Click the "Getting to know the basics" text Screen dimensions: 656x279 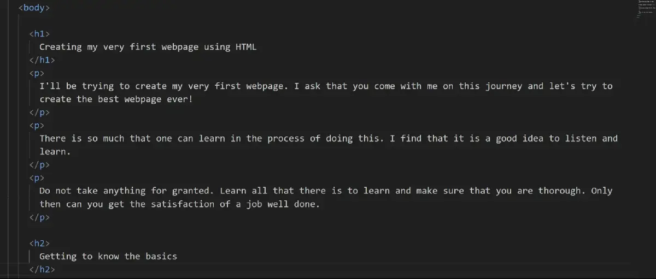[108, 257]
